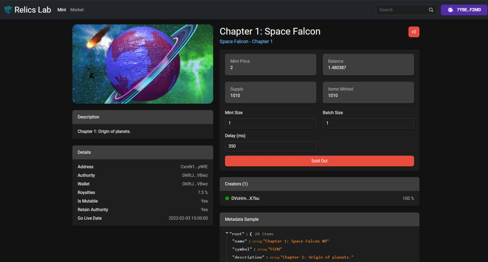
Task: Open the Market nav tab
Action: [77, 10]
